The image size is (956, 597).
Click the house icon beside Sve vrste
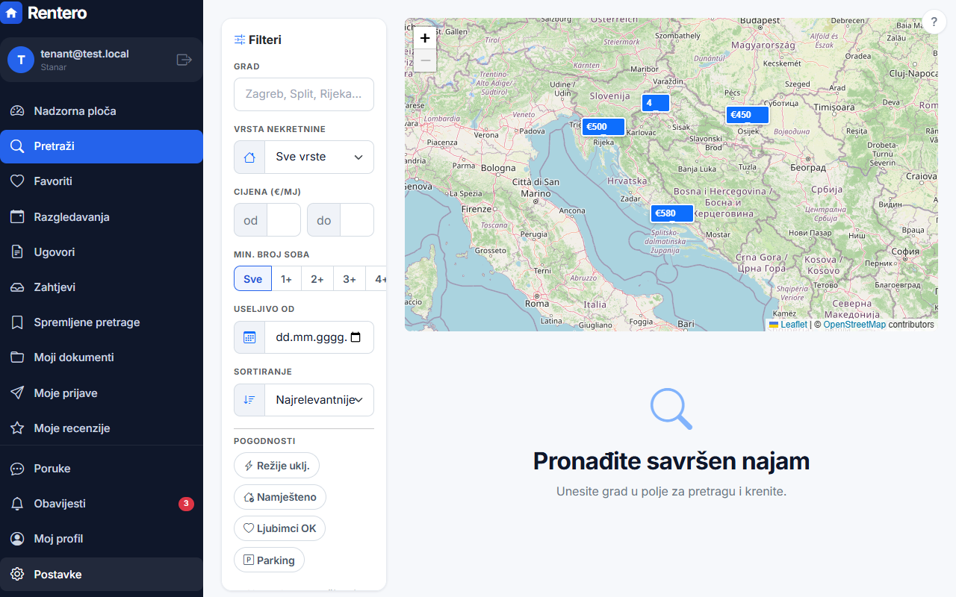(x=249, y=157)
